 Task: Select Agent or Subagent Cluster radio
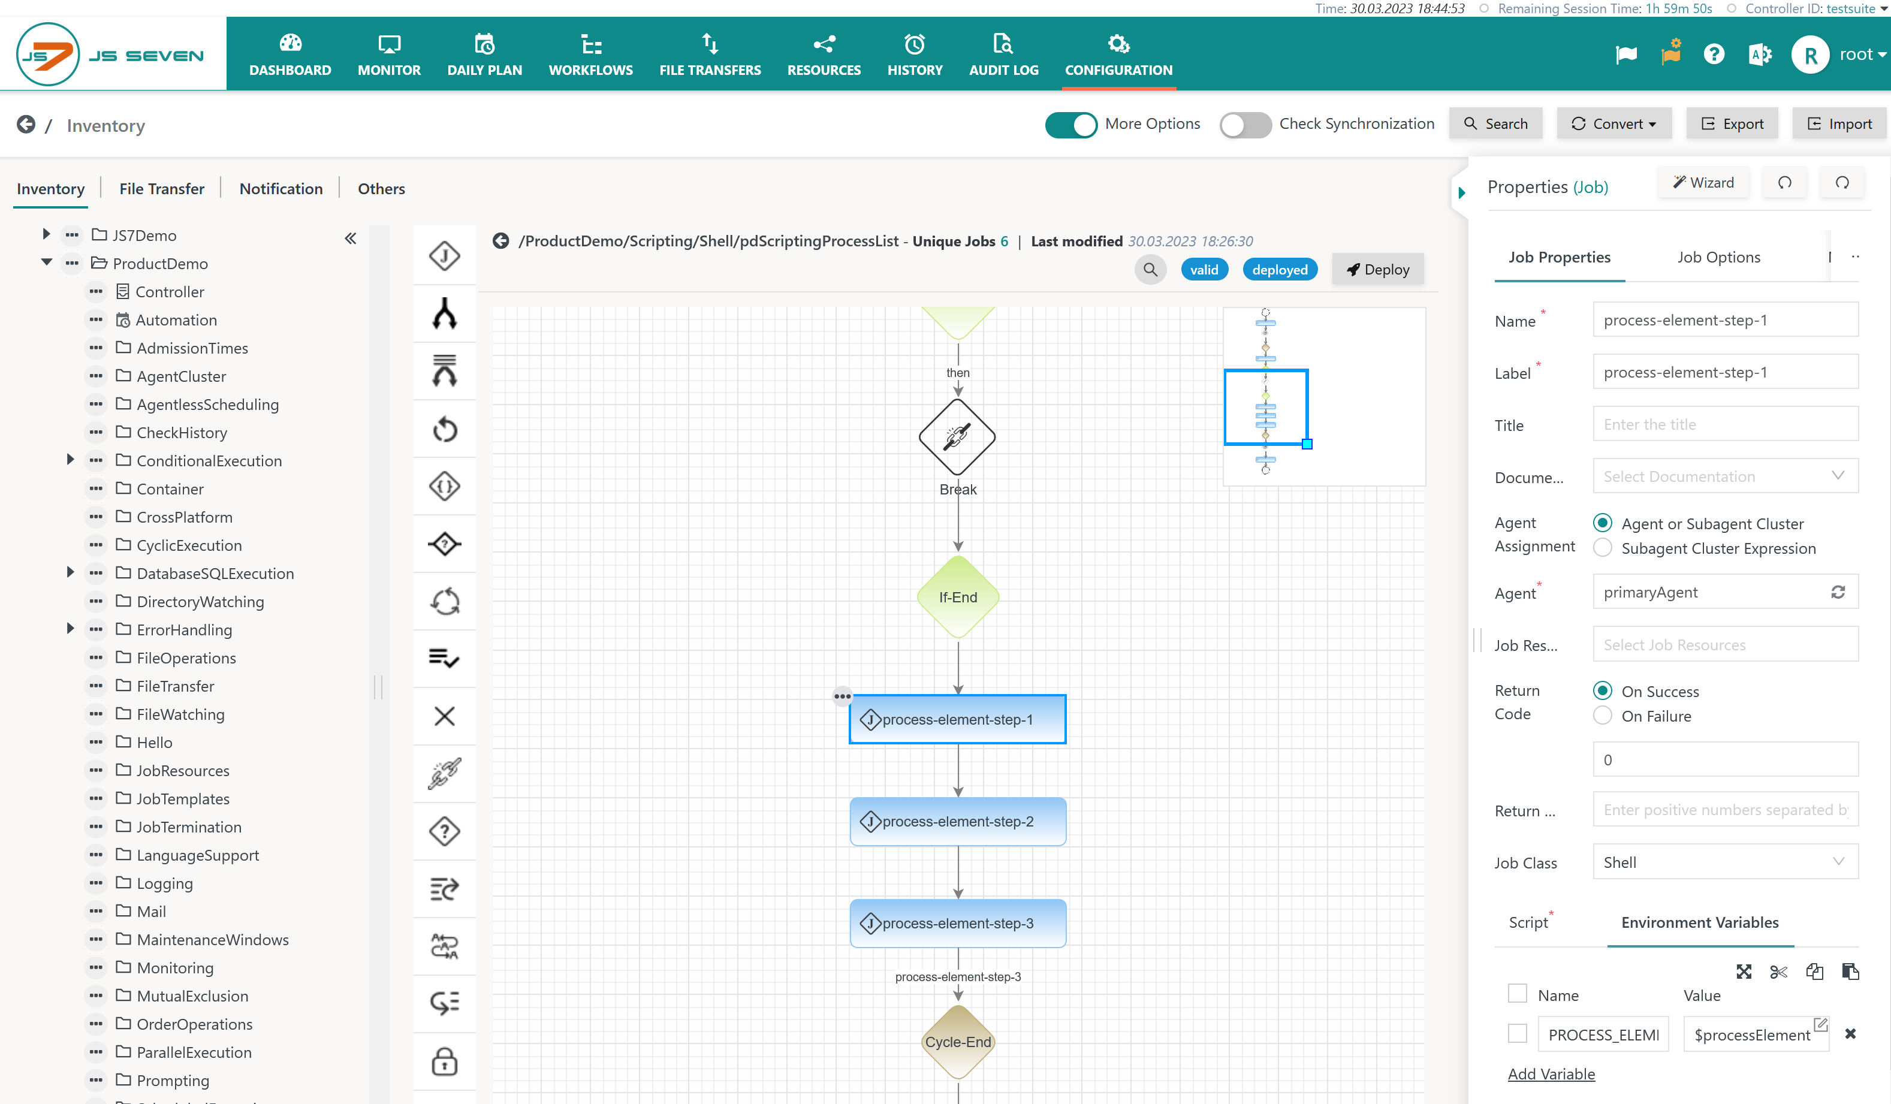point(1602,523)
